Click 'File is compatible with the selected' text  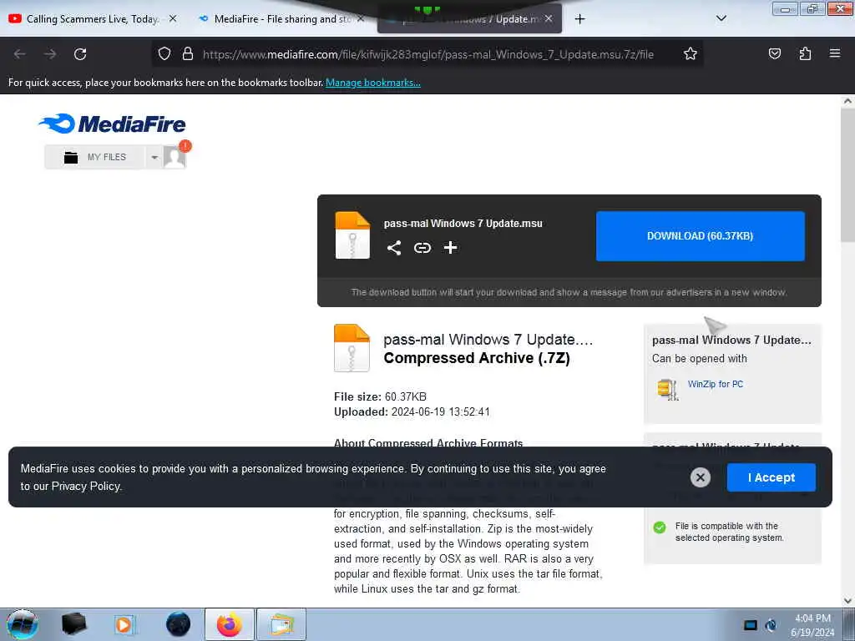(729, 532)
